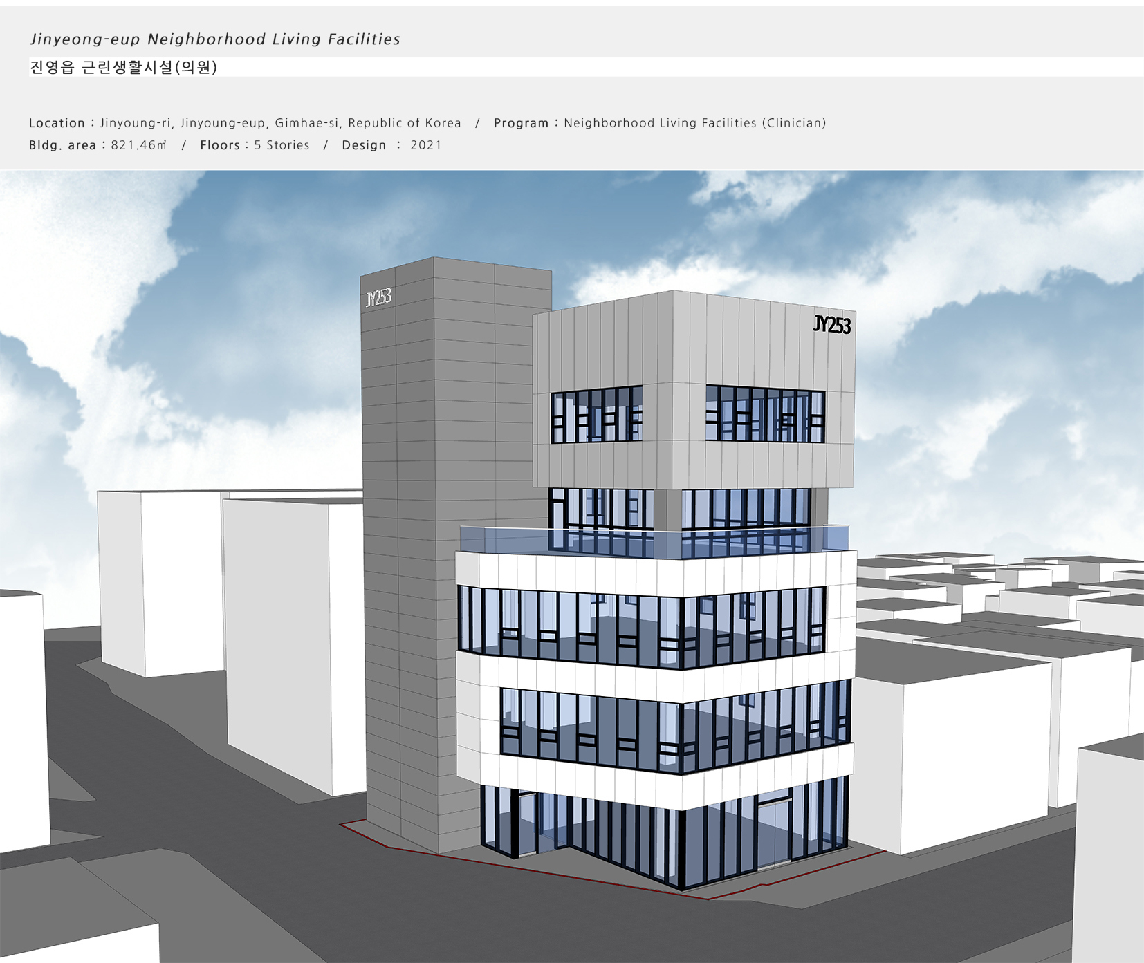
Task: Click the '821.46㎡' value
Action: (139, 145)
